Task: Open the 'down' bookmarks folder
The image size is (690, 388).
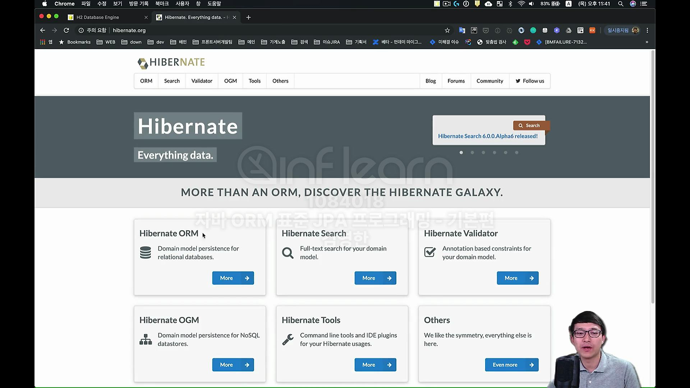Action: pyautogui.click(x=132, y=42)
